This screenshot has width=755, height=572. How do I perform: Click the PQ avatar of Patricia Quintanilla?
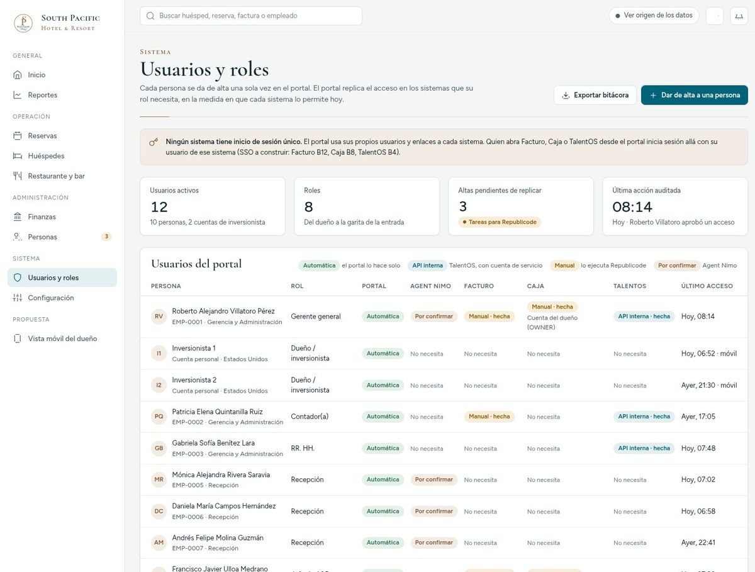[x=159, y=417]
